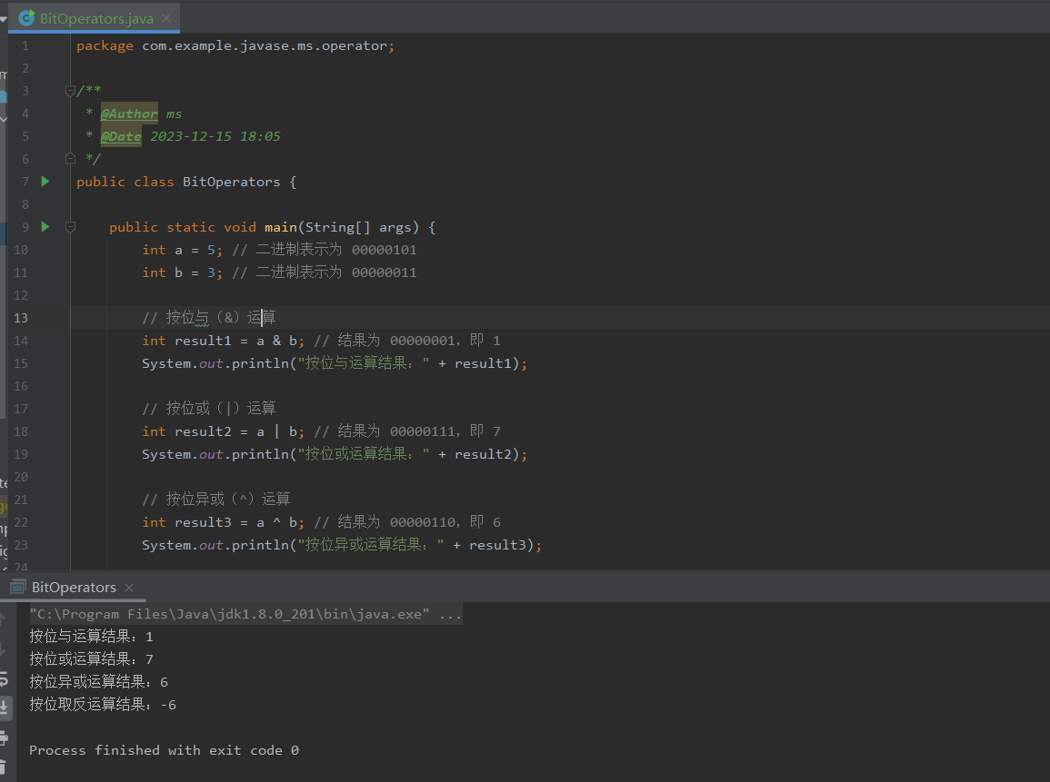Toggle soft-wrap in the run console
The width and height of the screenshot is (1050, 782).
[x=4, y=679]
